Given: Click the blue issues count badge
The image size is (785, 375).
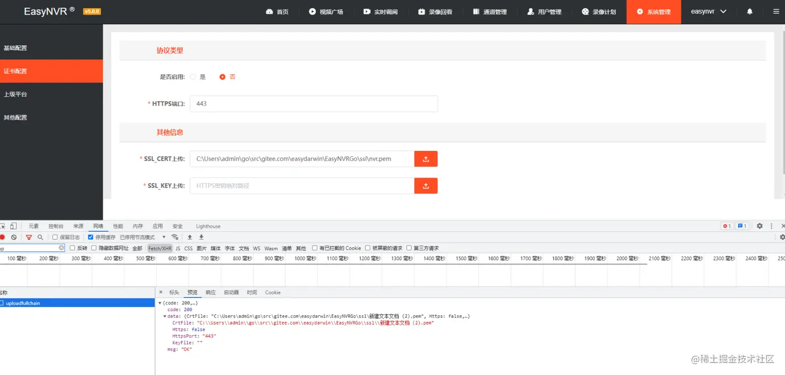Looking at the screenshot, I should coord(742,226).
